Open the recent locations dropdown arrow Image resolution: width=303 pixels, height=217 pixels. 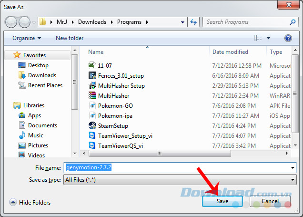point(34,22)
